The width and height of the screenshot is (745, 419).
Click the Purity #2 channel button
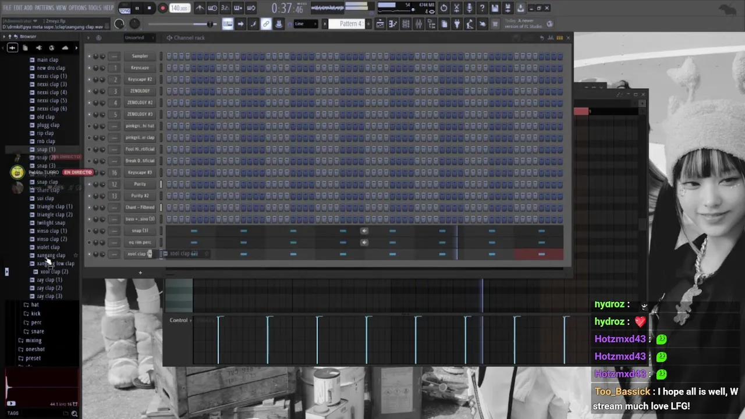click(x=140, y=196)
